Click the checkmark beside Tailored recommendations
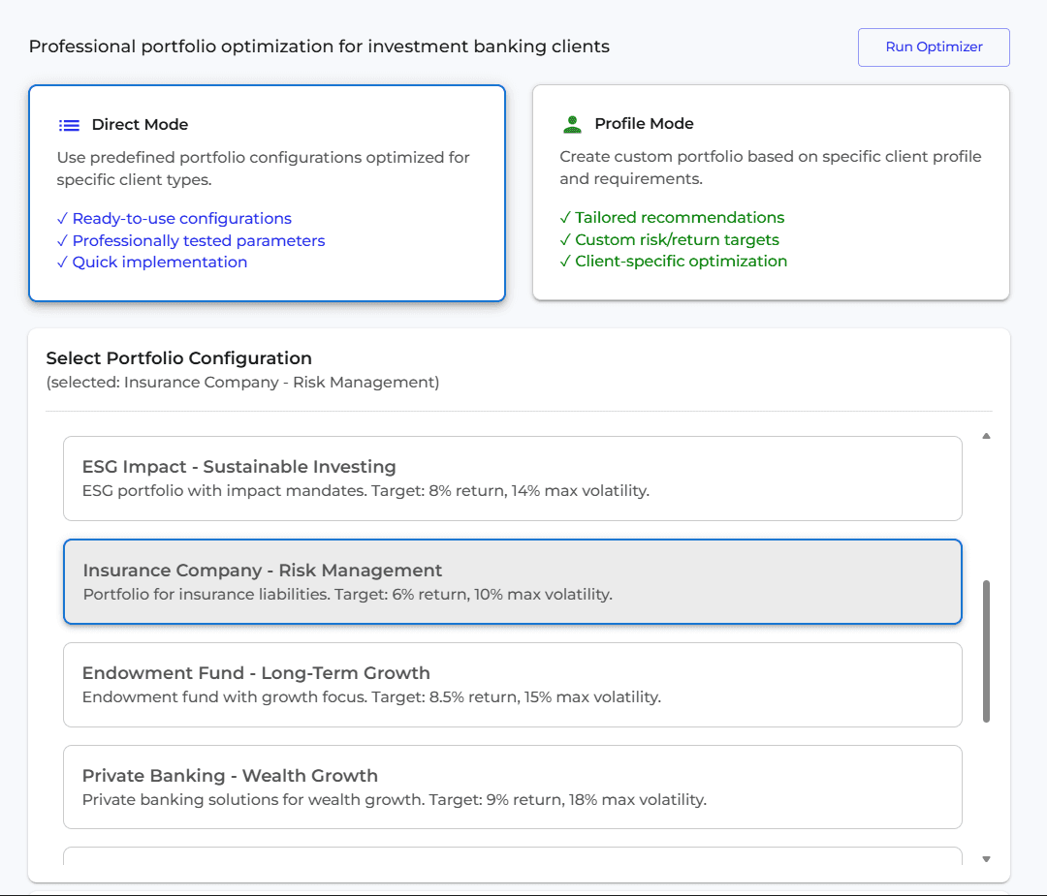 coord(566,217)
